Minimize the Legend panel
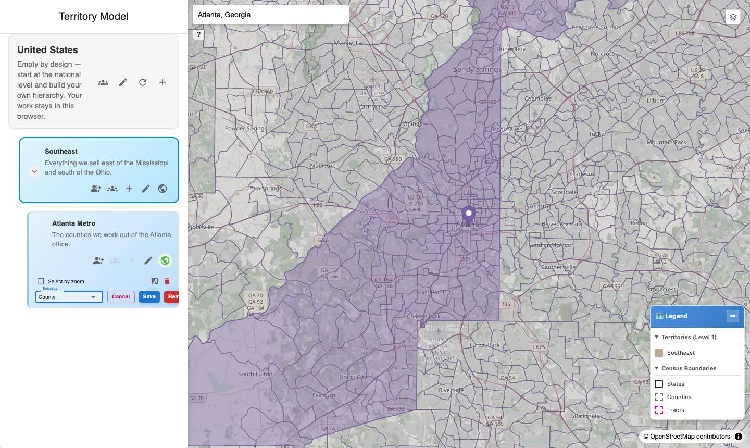This screenshot has width=750, height=448. coord(733,316)
